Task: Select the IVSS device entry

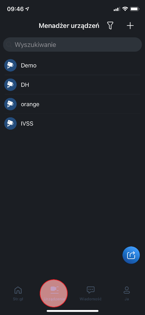Action: pos(72,123)
